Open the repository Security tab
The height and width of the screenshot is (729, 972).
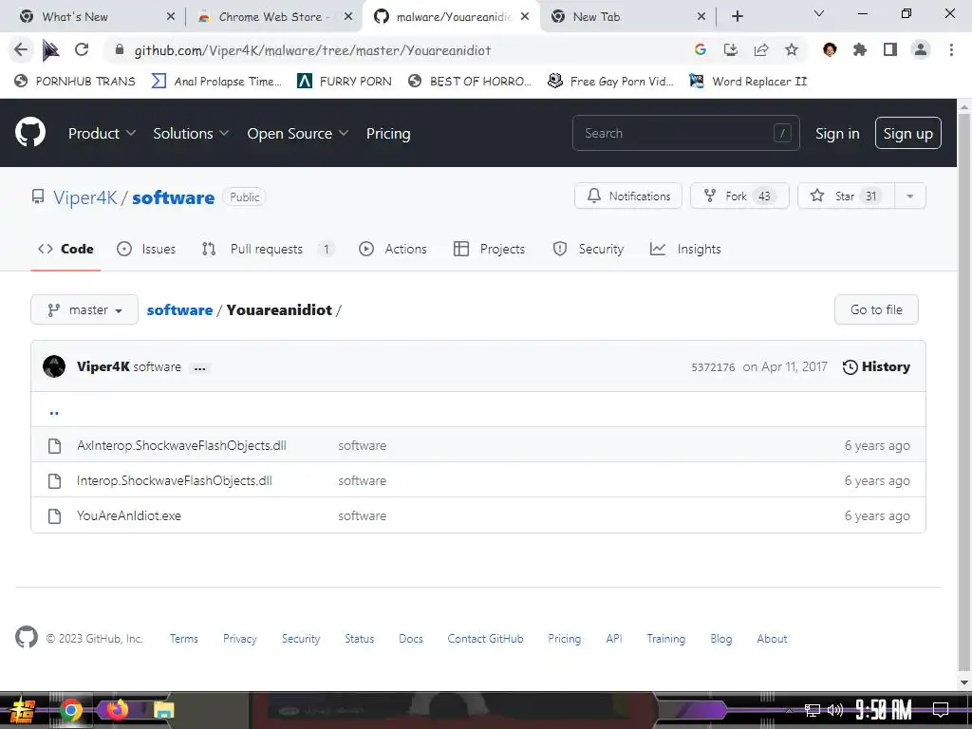tap(589, 250)
